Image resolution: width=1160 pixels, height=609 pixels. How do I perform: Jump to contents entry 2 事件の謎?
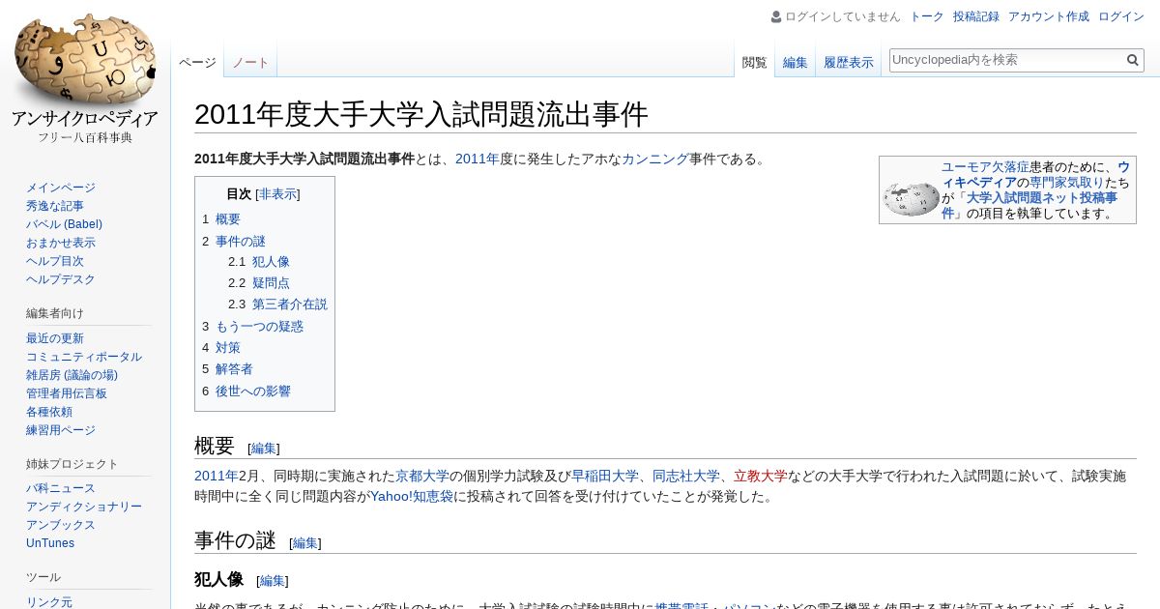point(234,242)
